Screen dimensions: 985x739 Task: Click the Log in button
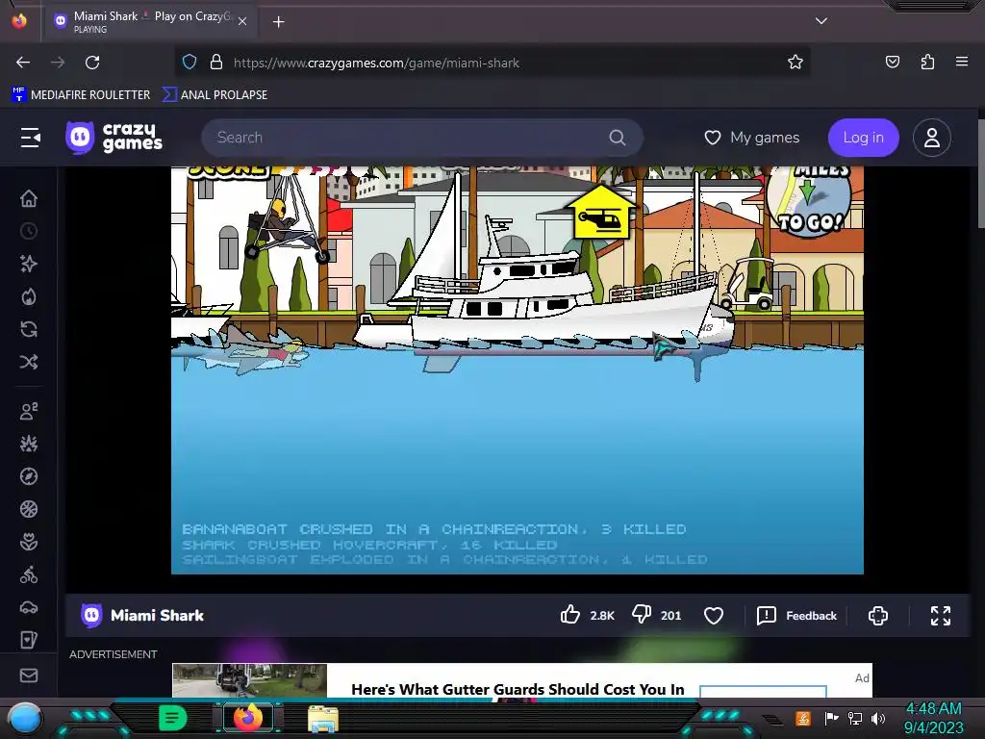pos(863,138)
